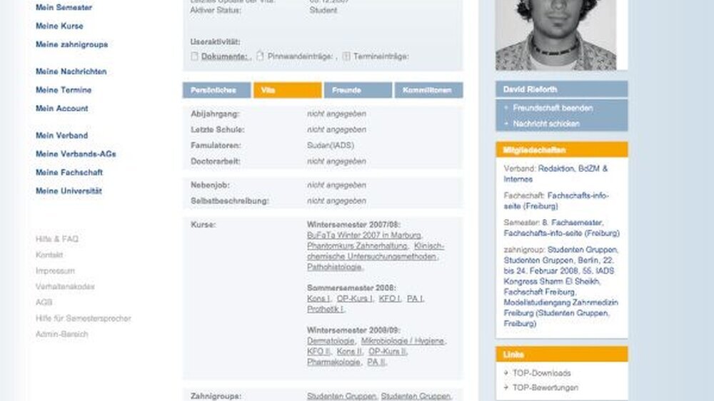Click Nachricht schicken

546,124
